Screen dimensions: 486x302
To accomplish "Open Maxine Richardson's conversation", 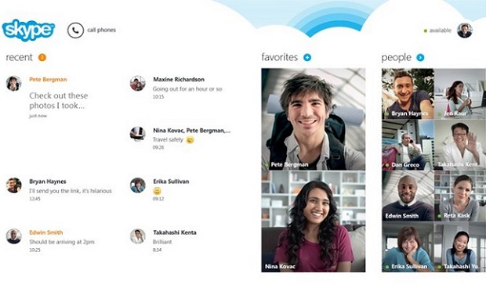I will (x=180, y=88).
